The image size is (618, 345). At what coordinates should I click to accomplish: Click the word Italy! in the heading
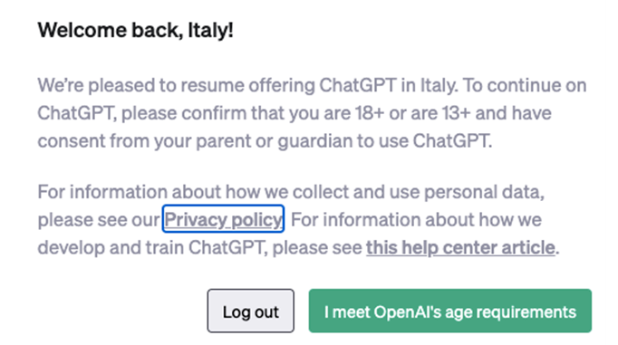point(210,30)
